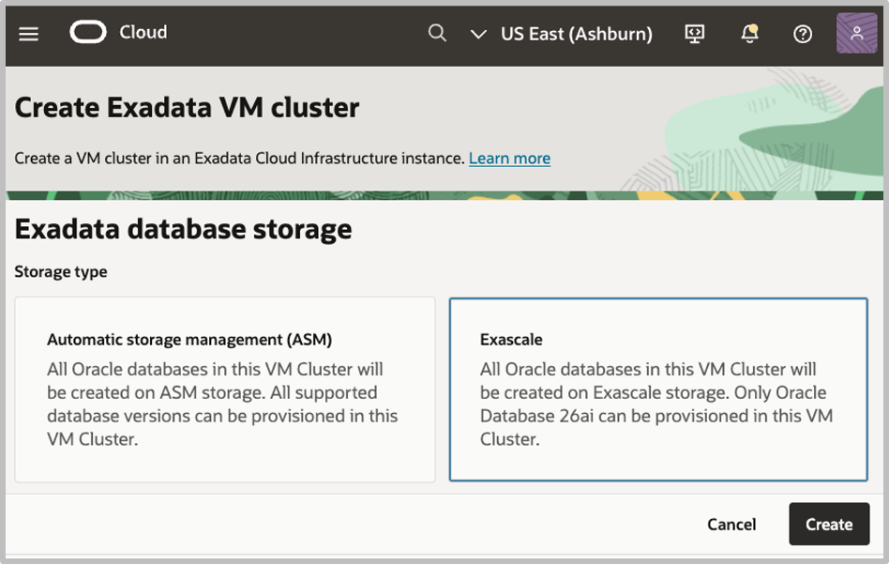889x565 pixels.
Task: Select the Exascale storage type card
Action: pyautogui.click(x=658, y=389)
